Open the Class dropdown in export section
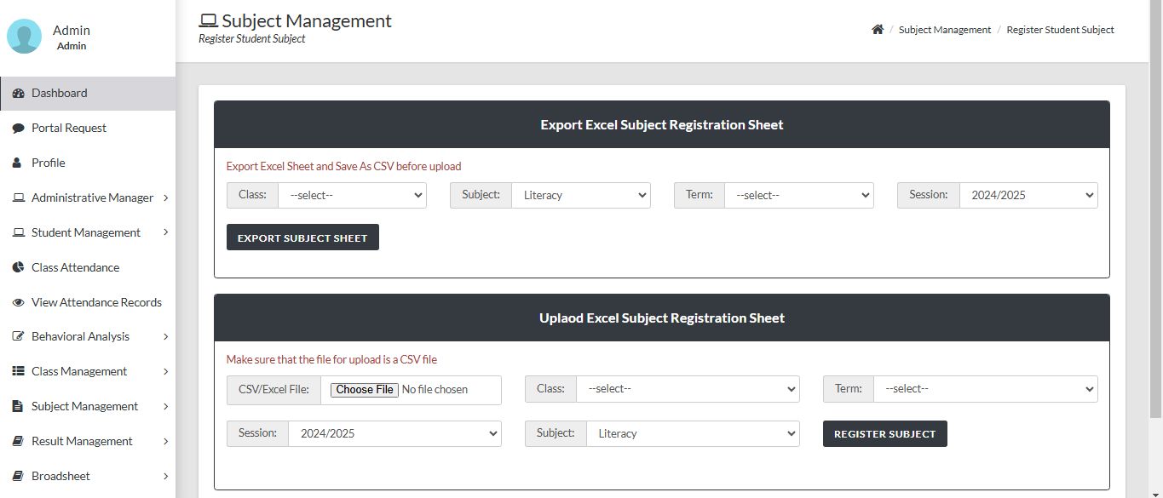This screenshot has width=1163, height=498. [352, 195]
